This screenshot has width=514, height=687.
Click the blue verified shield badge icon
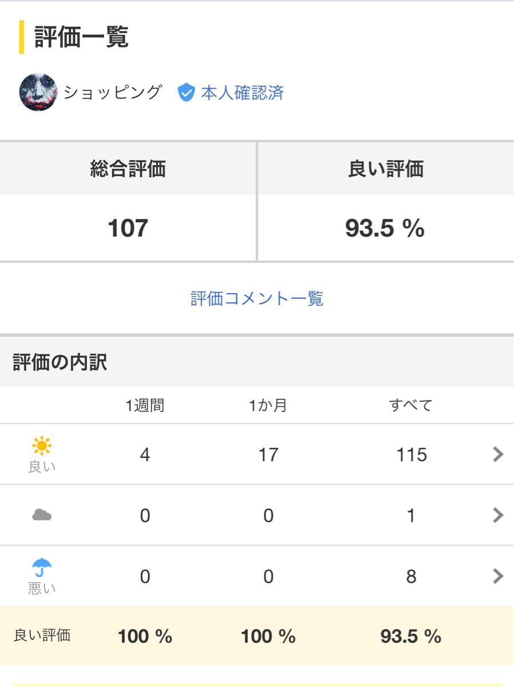(x=186, y=92)
